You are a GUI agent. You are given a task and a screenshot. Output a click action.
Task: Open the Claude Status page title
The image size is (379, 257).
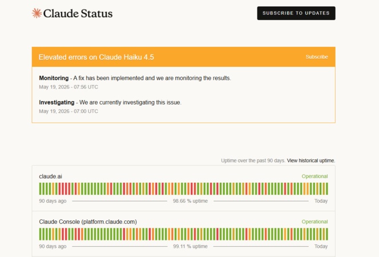[78, 13]
